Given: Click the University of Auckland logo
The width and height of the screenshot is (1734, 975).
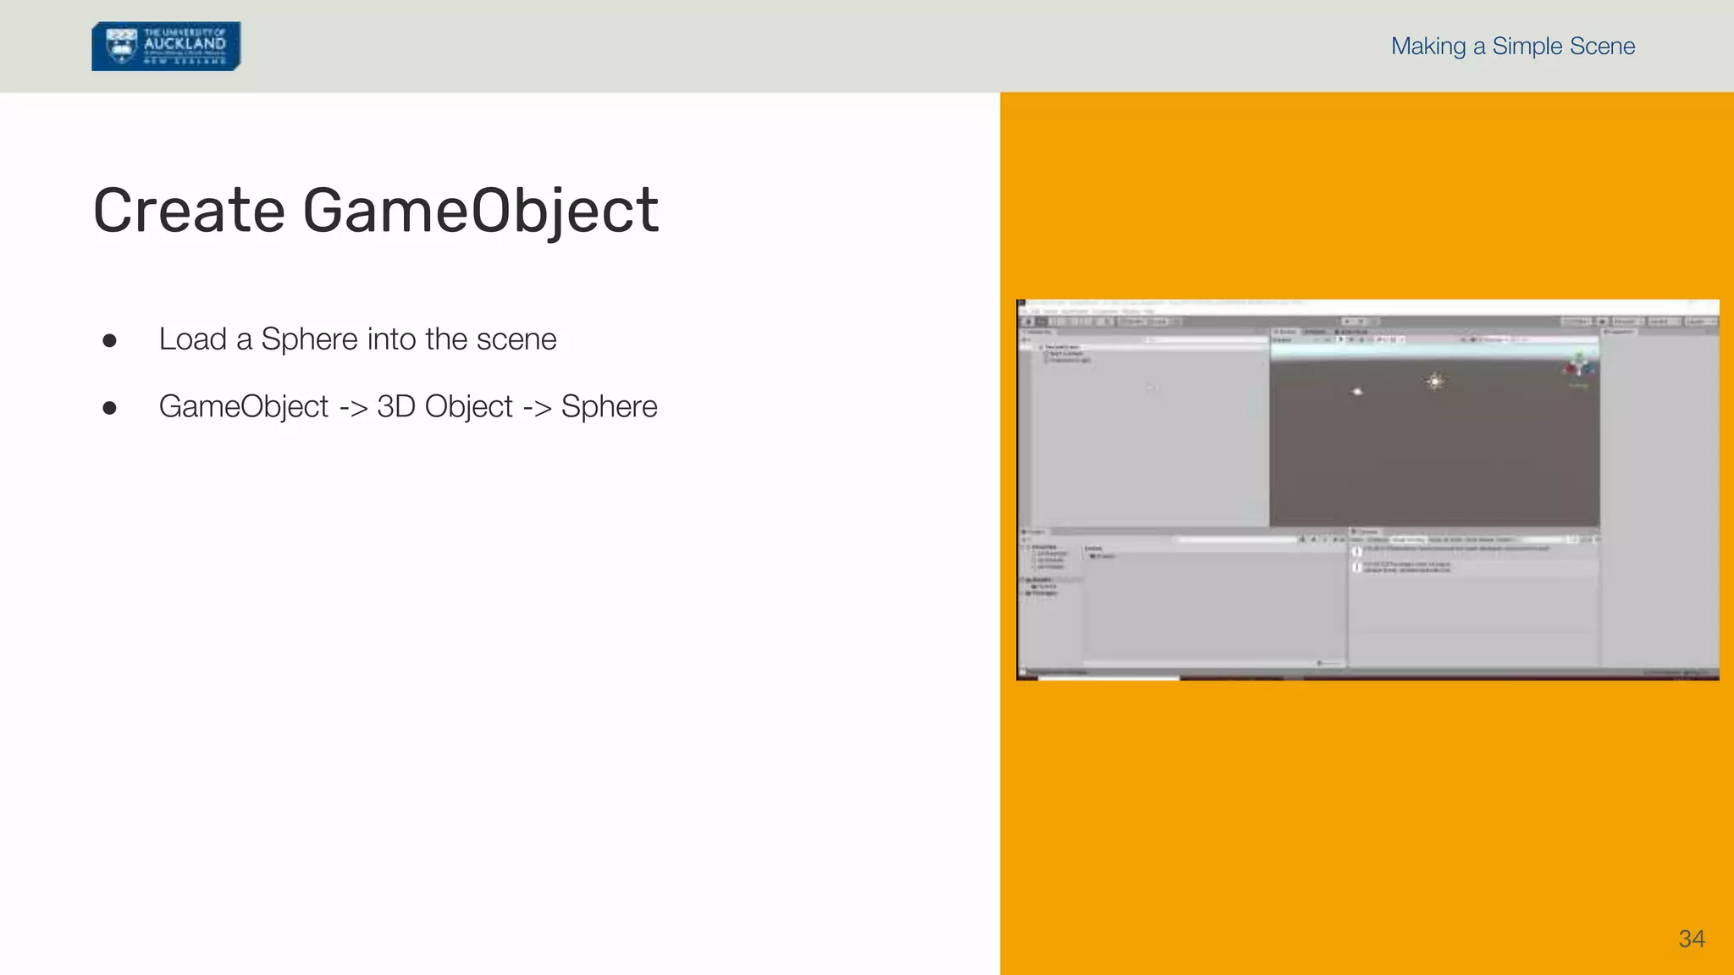Looking at the screenshot, I should (x=166, y=46).
